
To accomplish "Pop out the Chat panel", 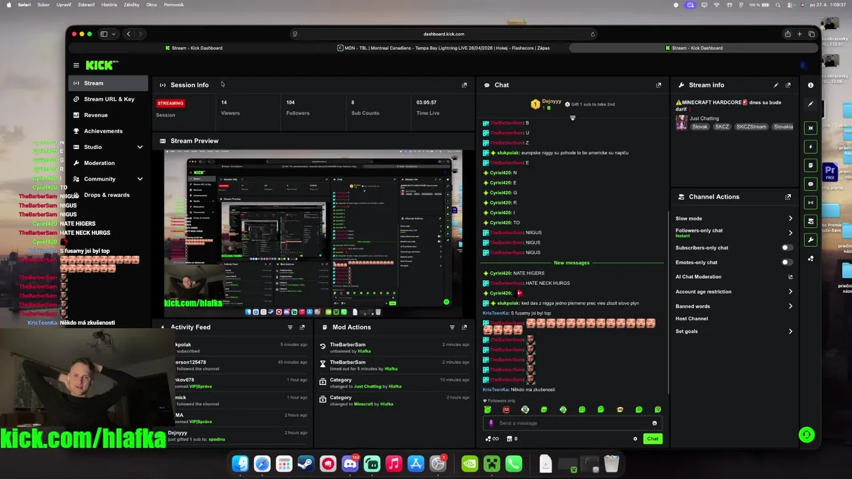I will pyautogui.click(x=658, y=85).
